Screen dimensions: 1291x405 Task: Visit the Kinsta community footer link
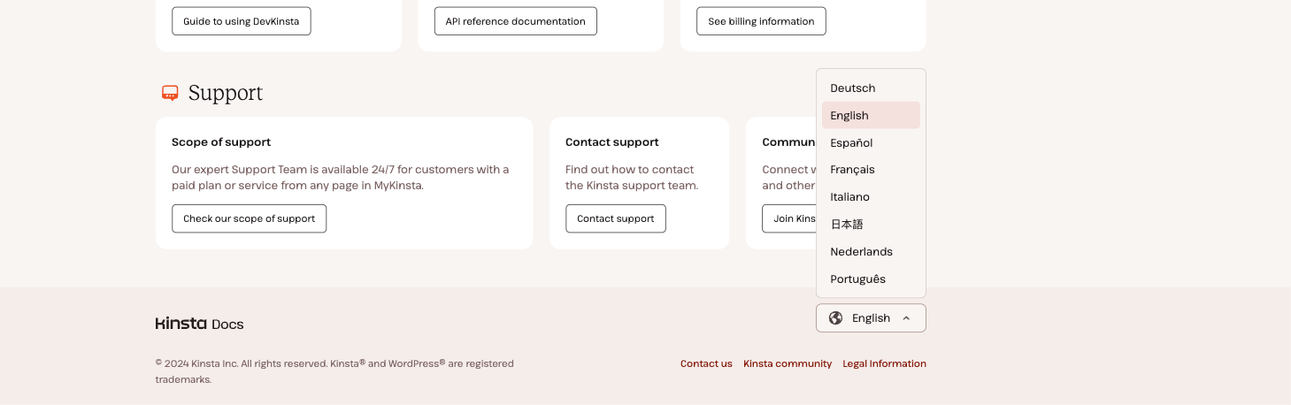point(788,363)
